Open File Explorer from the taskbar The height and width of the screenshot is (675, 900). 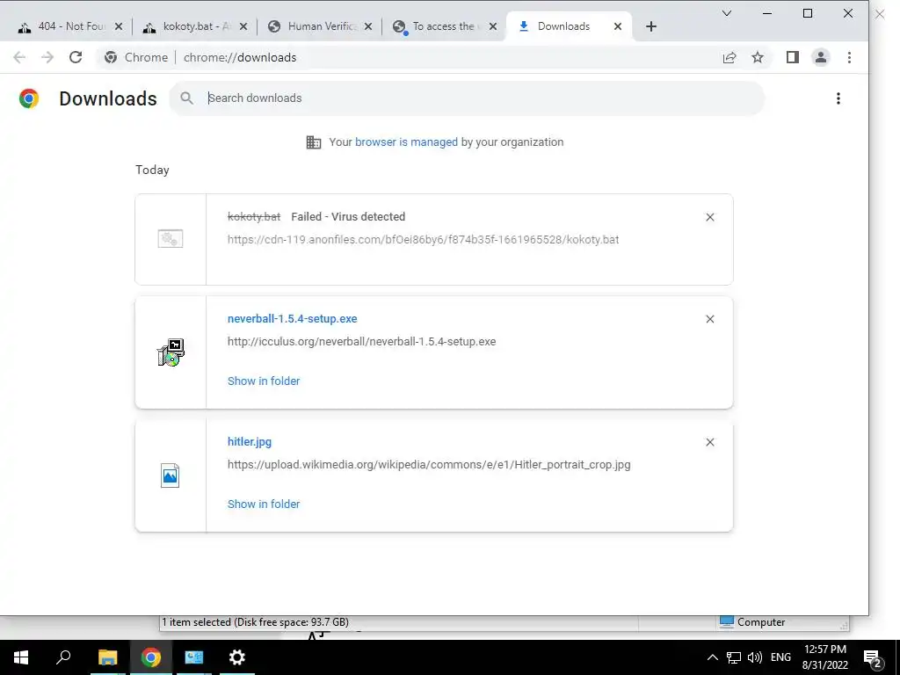tap(107, 657)
